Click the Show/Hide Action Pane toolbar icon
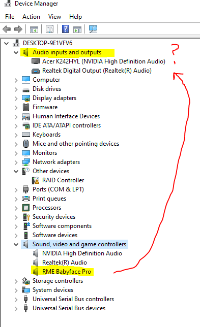The width and height of the screenshot is (200, 327). (77, 29)
